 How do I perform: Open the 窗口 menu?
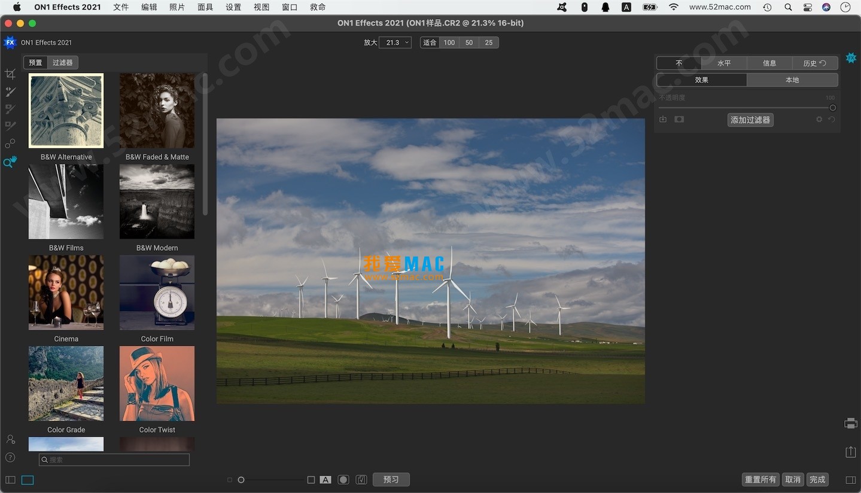tap(290, 7)
